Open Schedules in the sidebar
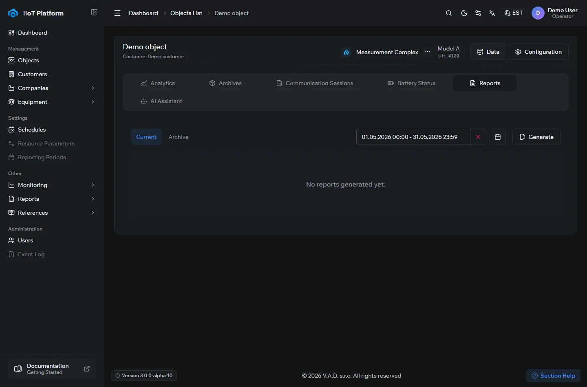This screenshot has width=587, height=387. coord(52,130)
